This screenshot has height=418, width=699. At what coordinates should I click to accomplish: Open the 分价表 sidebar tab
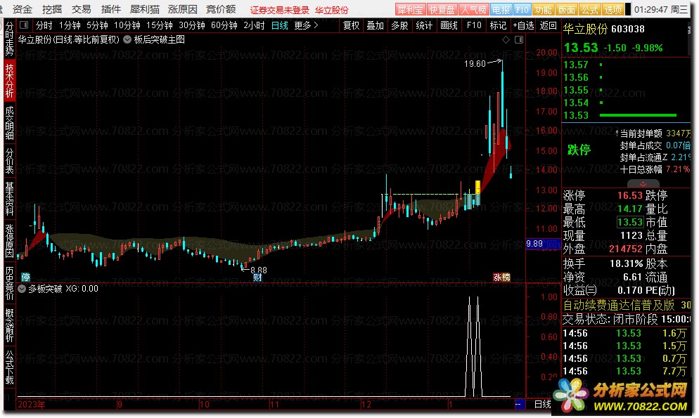point(9,161)
